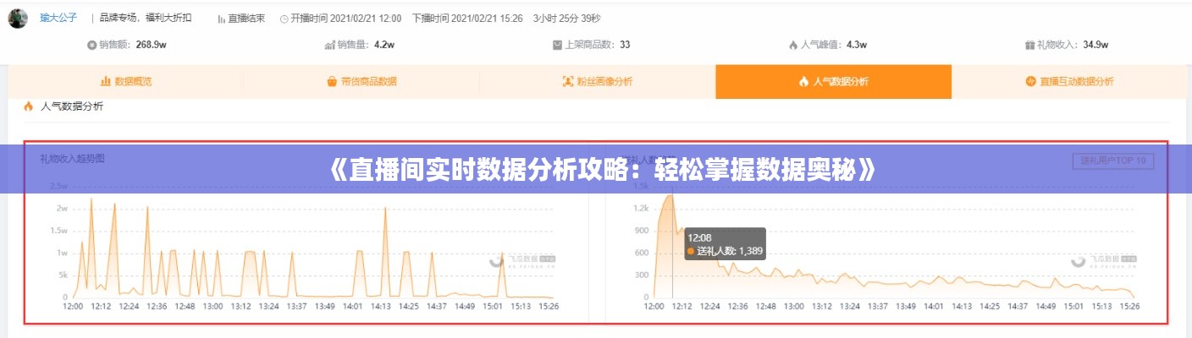Go to the 直播互动数据分析 tab
The height and width of the screenshot is (338, 1192).
point(1069,81)
